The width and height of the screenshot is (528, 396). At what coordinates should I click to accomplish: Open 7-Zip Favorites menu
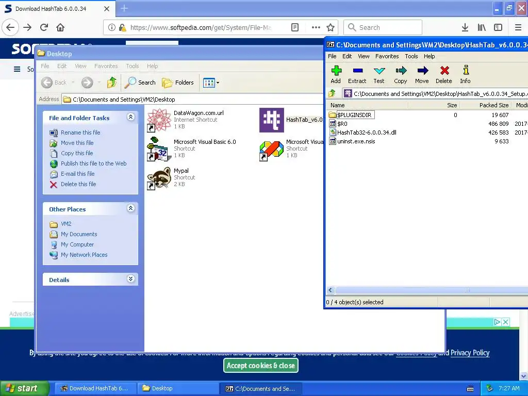pos(387,56)
